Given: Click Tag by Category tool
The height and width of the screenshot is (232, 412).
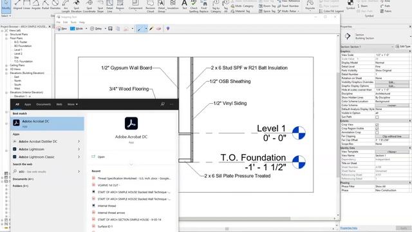Looking at the screenshot, I should point(216,6).
